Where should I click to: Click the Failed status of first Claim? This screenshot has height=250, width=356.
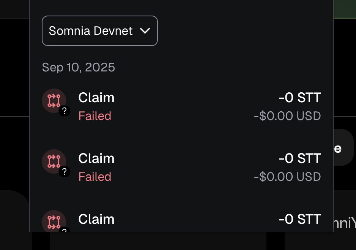(x=95, y=116)
